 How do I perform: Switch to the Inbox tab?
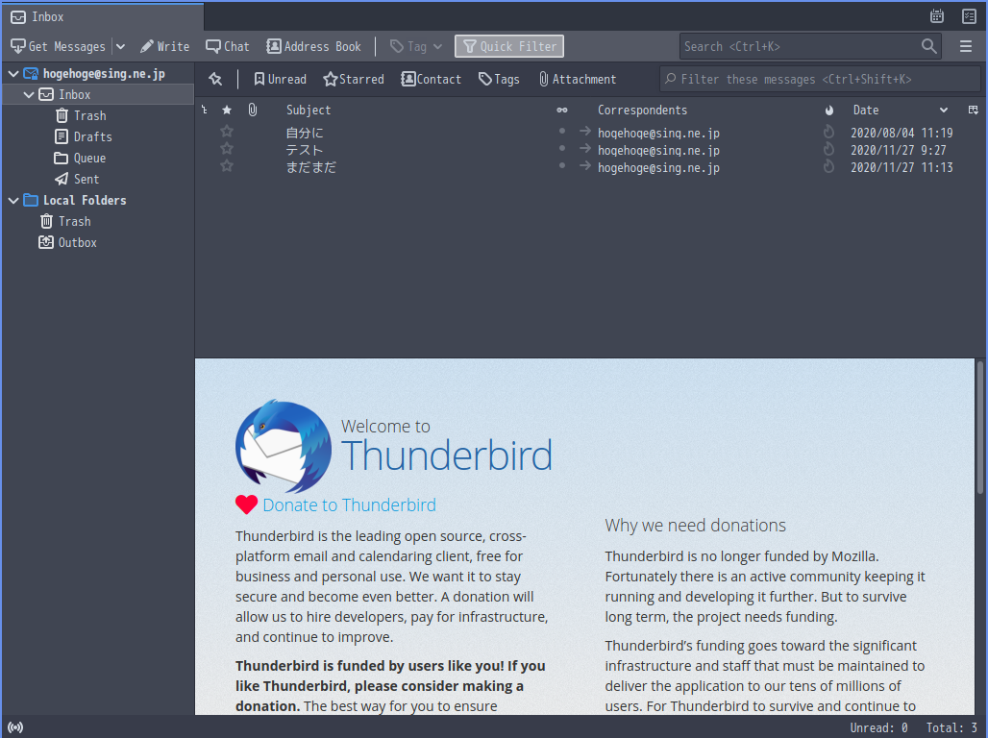click(103, 17)
